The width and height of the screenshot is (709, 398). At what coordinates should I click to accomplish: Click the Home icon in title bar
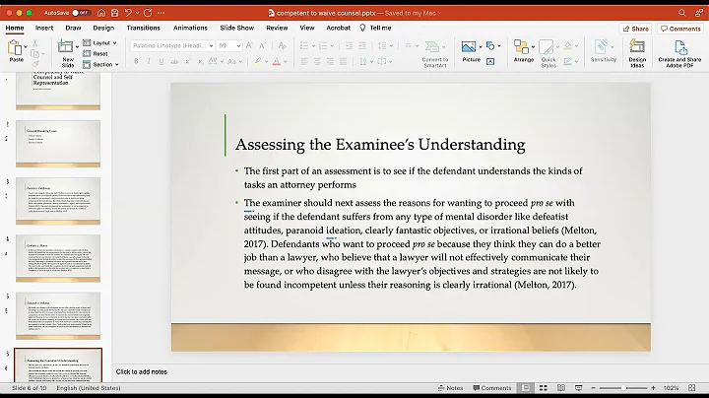coord(101,13)
